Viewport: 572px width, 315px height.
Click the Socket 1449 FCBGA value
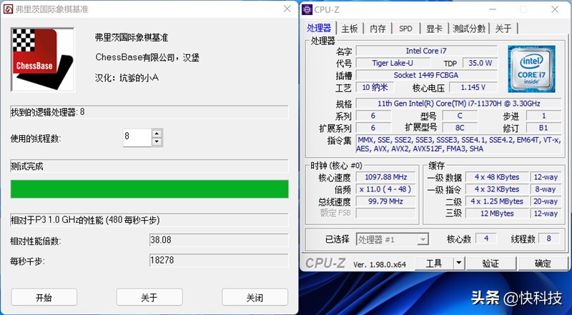click(x=426, y=75)
